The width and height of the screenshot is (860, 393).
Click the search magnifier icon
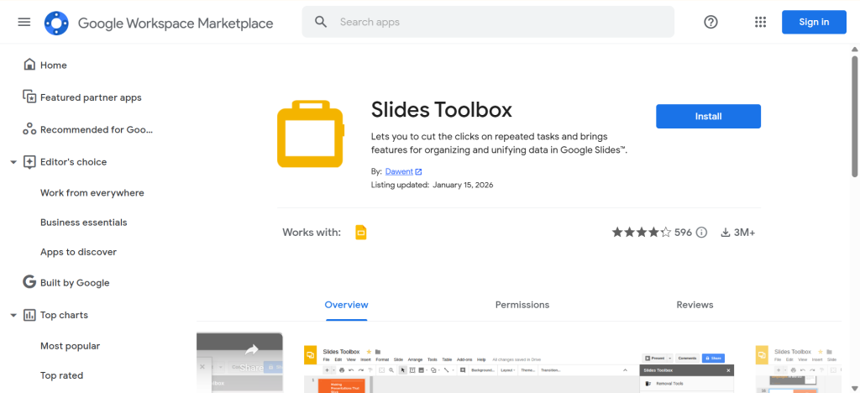[321, 22]
